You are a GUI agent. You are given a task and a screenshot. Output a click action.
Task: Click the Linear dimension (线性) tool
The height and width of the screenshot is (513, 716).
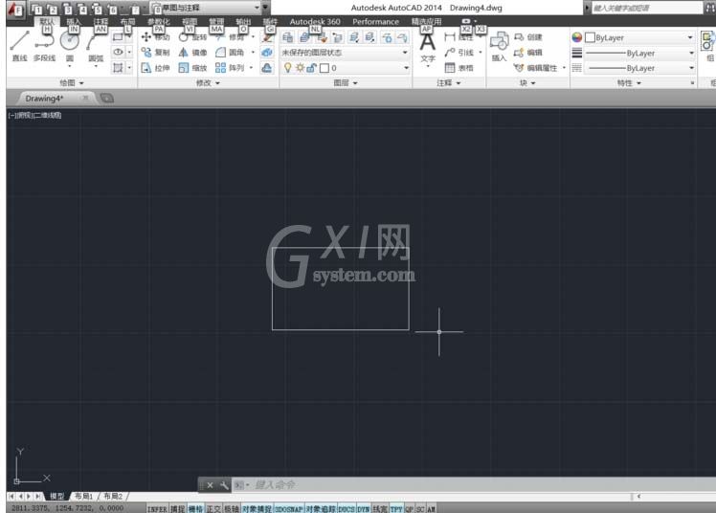[x=459, y=37]
